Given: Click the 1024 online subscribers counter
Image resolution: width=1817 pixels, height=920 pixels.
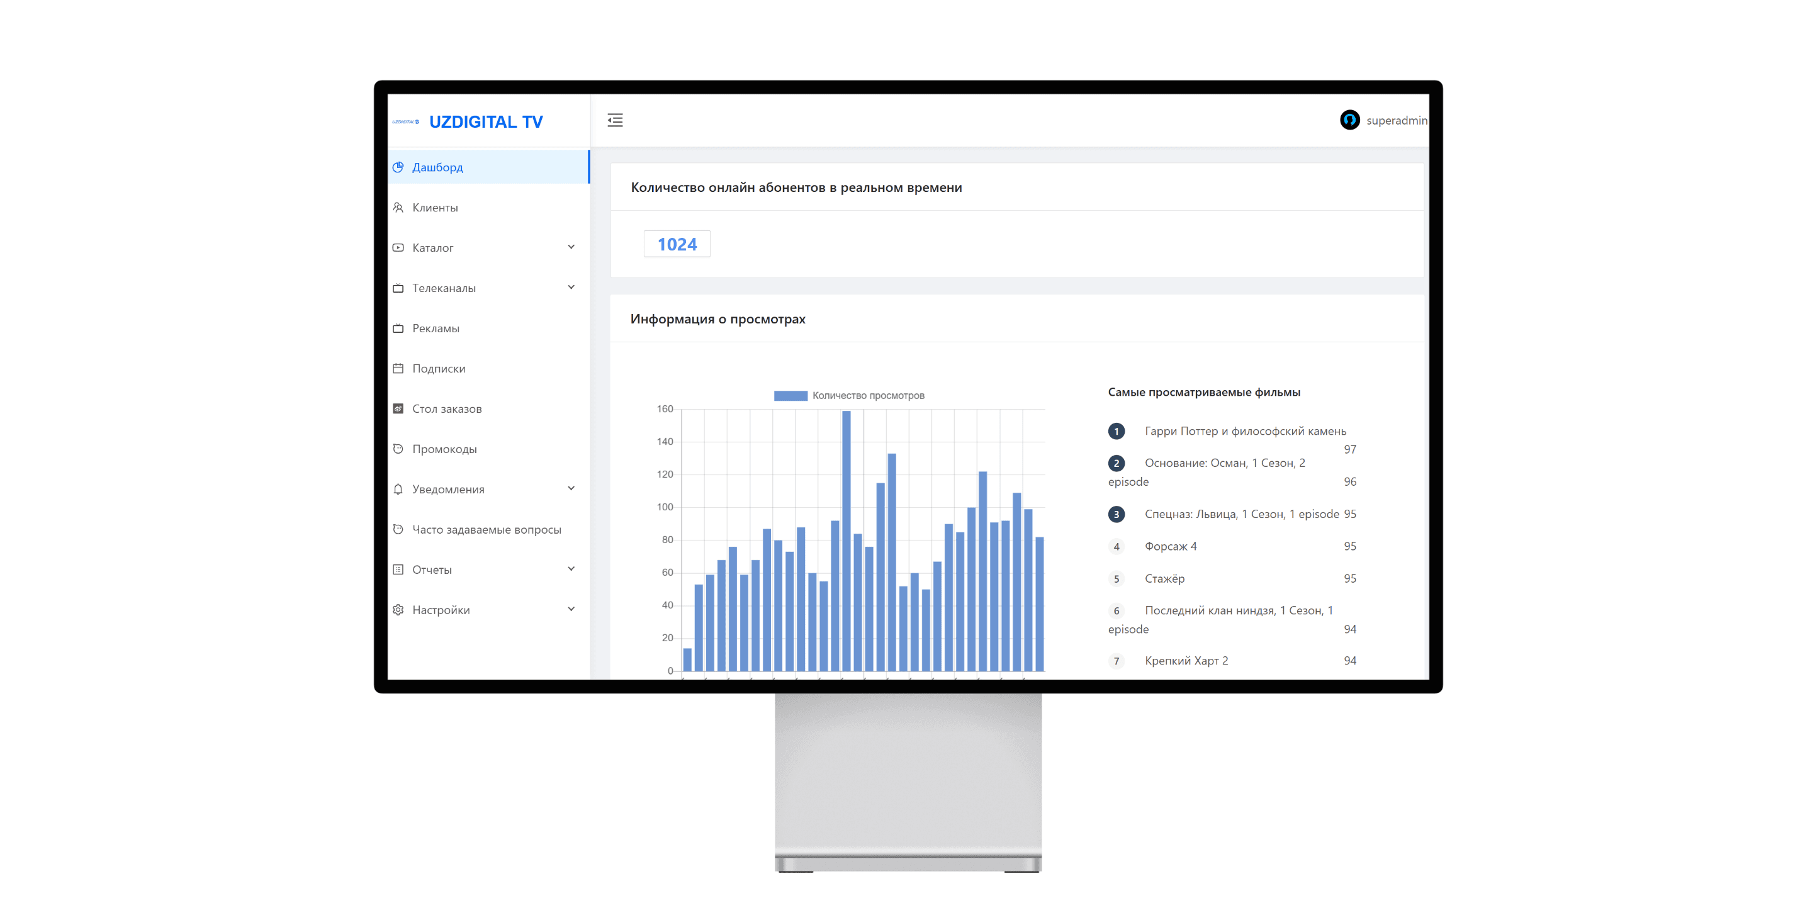Looking at the screenshot, I should 677,244.
